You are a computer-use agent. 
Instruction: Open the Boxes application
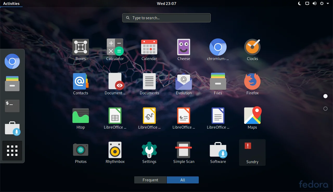coord(81,50)
